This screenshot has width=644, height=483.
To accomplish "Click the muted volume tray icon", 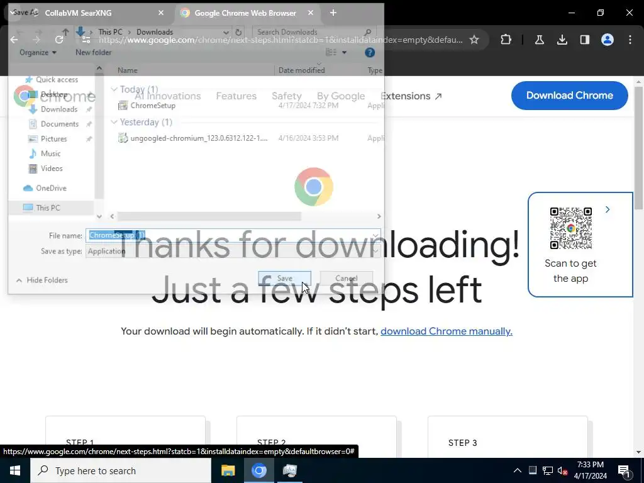I will coord(562,470).
